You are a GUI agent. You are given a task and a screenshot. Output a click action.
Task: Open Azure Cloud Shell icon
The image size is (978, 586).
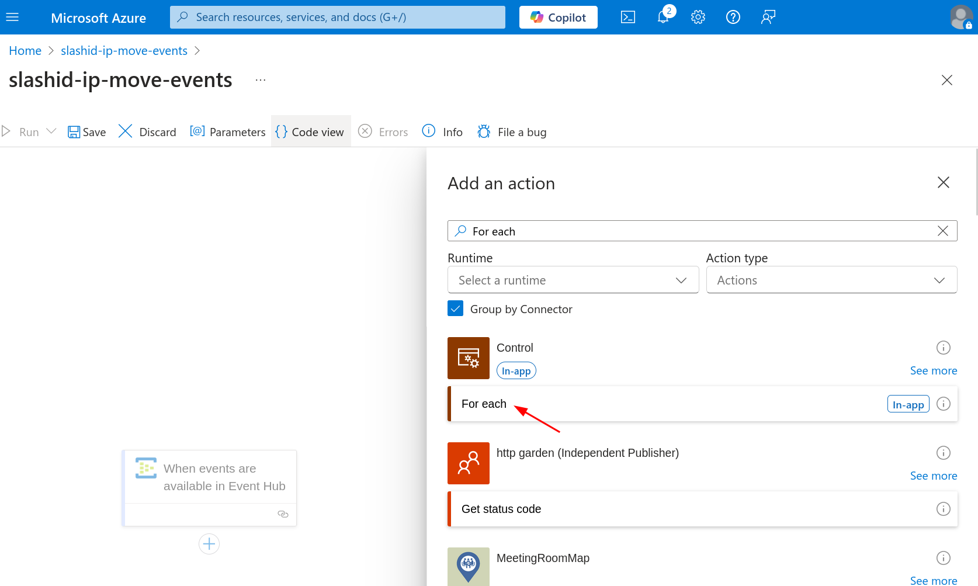click(x=628, y=18)
